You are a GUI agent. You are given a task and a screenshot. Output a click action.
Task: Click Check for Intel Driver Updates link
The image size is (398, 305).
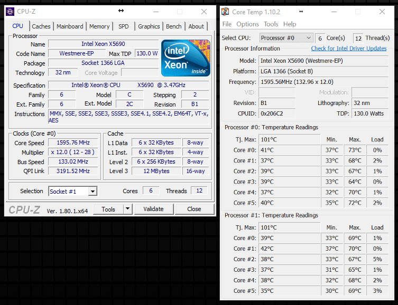tap(349, 49)
